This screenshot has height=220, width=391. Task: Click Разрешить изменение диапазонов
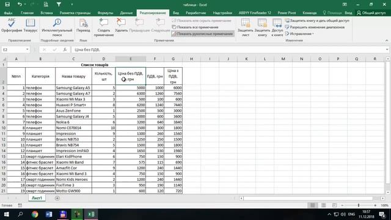tap(315, 27)
